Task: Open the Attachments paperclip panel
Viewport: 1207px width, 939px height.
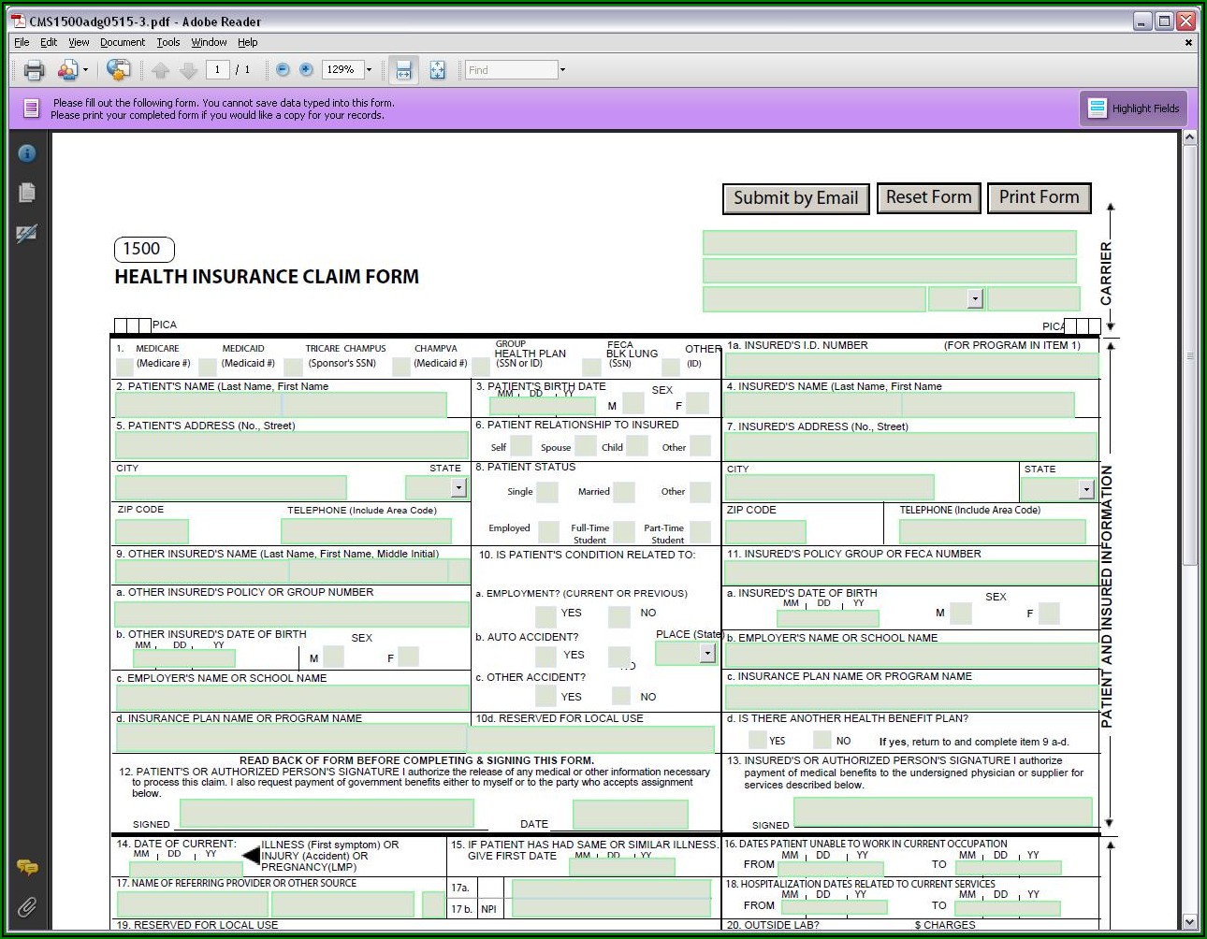Action: 27,906
